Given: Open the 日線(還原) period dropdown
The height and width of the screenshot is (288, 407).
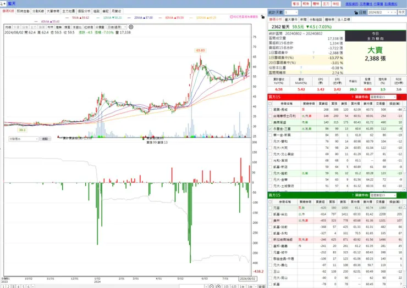Looking at the screenshot, I should [117, 27].
